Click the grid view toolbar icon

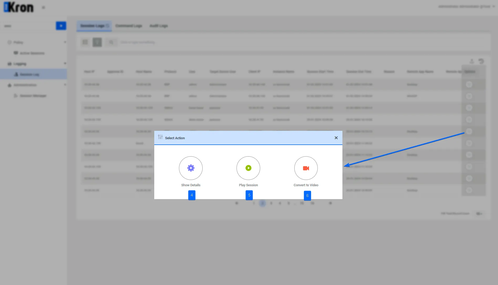[85, 42]
